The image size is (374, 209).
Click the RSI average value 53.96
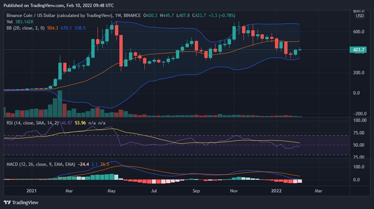click(x=80, y=123)
